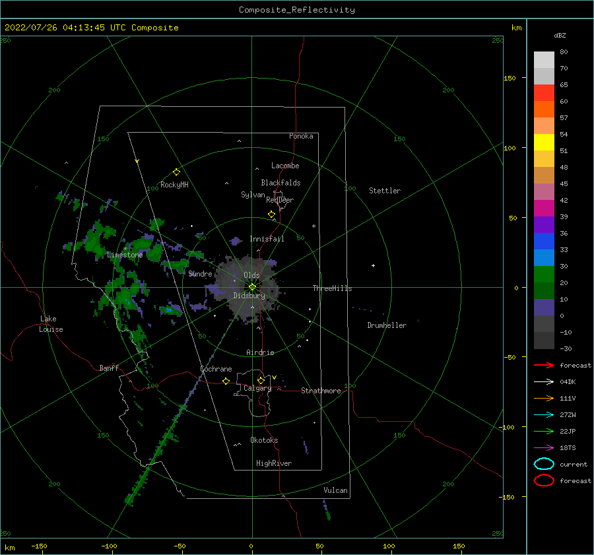The width and height of the screenshot is (594, 555).
Task: Select the magenta 18TS arrow legend icon
Action: pos(544,448)
